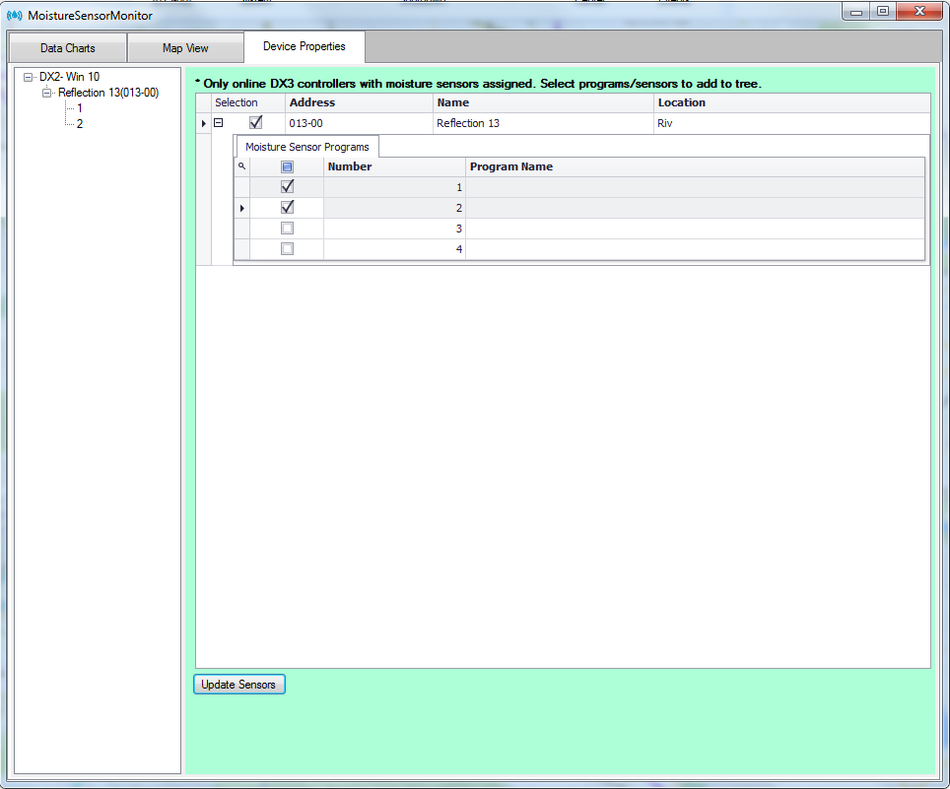Close the MoistureSensorMonitor window
Image resolution: width=950 pixels, height=789 pixels.
click(x=919, y=11)
